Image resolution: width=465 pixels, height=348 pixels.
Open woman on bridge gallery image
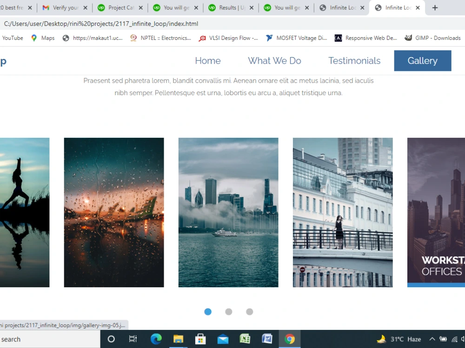343,213
